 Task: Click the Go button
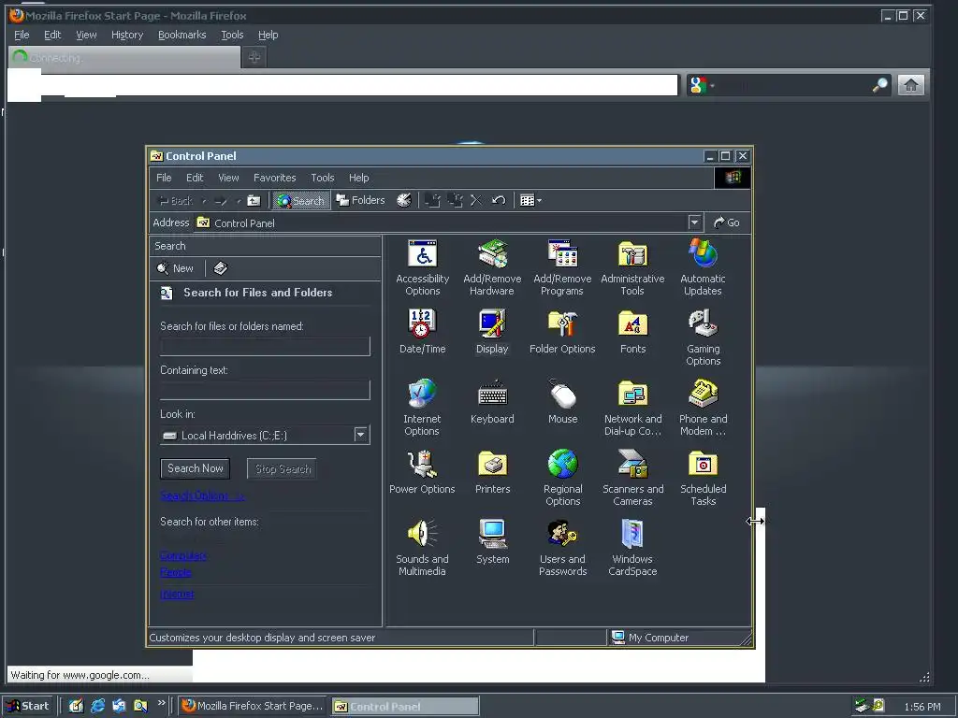click(727, 223)
